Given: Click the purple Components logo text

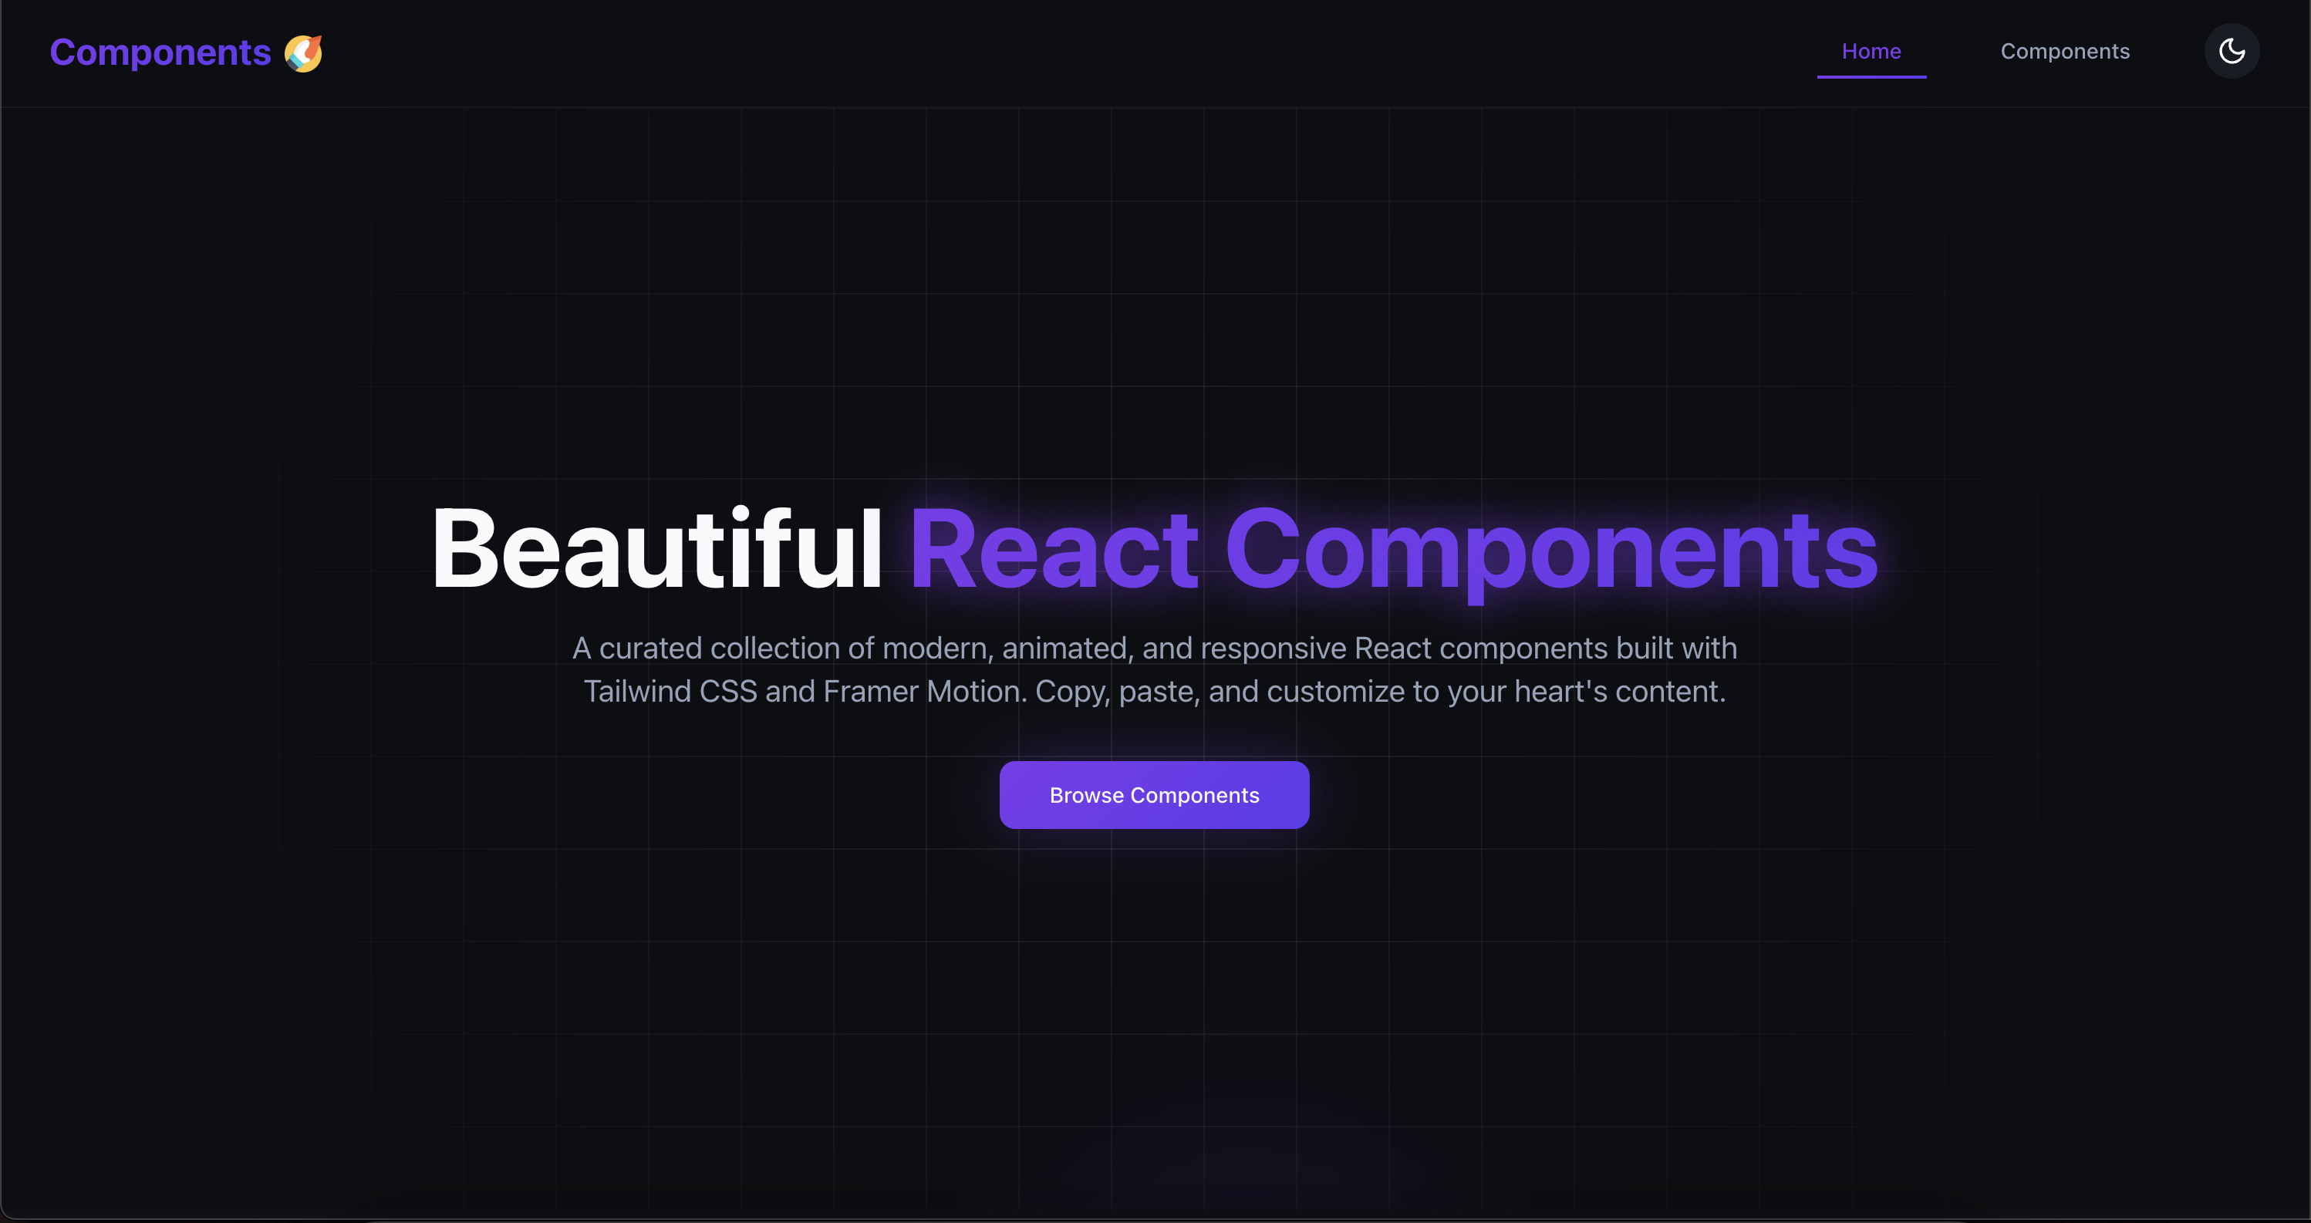Looking at the screenshot, I should coord(160,52).
